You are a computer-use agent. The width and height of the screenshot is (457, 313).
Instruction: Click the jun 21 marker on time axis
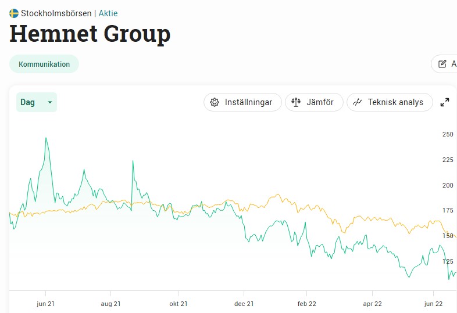(x=45, y=304)
